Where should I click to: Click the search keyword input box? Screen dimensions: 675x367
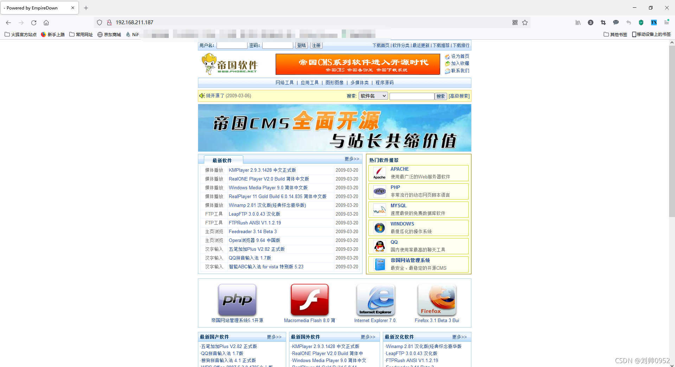[x=412, y=96]
